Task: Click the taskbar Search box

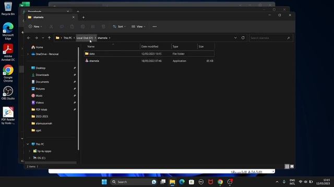Action: [x=134, y=182]
